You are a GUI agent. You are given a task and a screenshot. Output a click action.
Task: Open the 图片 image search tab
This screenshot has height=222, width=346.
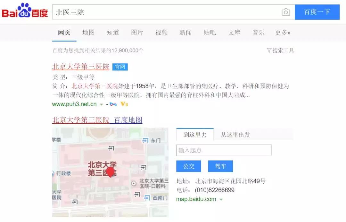[x=137, y=33]
